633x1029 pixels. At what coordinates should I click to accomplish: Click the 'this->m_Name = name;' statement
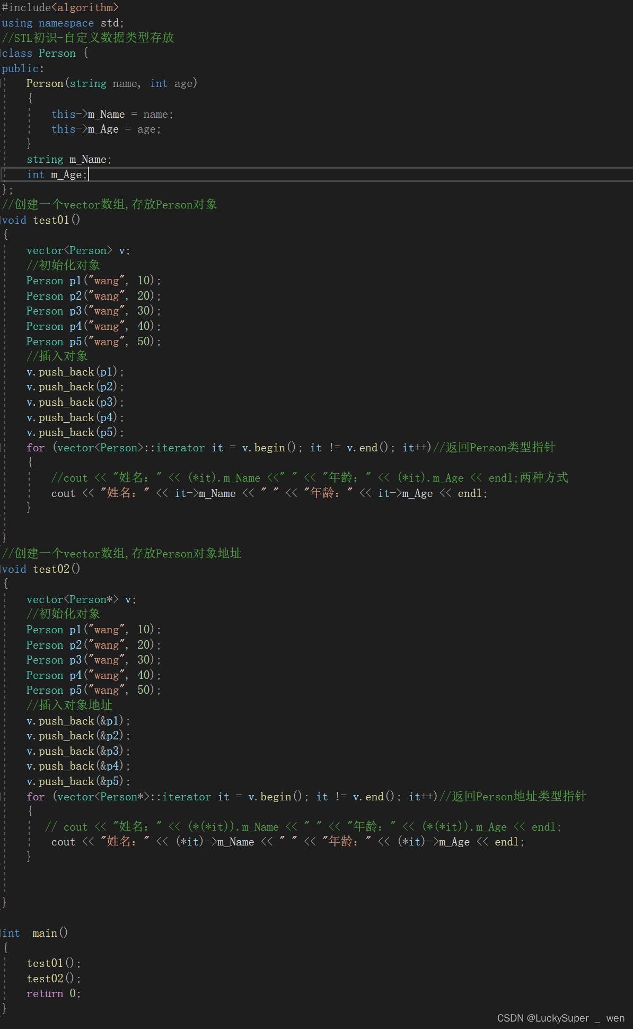point(112,114)
